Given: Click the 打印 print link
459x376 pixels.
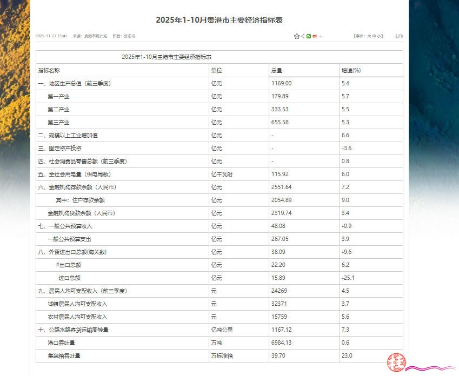Looking at the screenshot, I should (x=398, y=36).
